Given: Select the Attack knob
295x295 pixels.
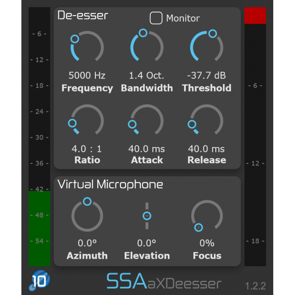Looking at the screenshot, I should tap(147, 120).
